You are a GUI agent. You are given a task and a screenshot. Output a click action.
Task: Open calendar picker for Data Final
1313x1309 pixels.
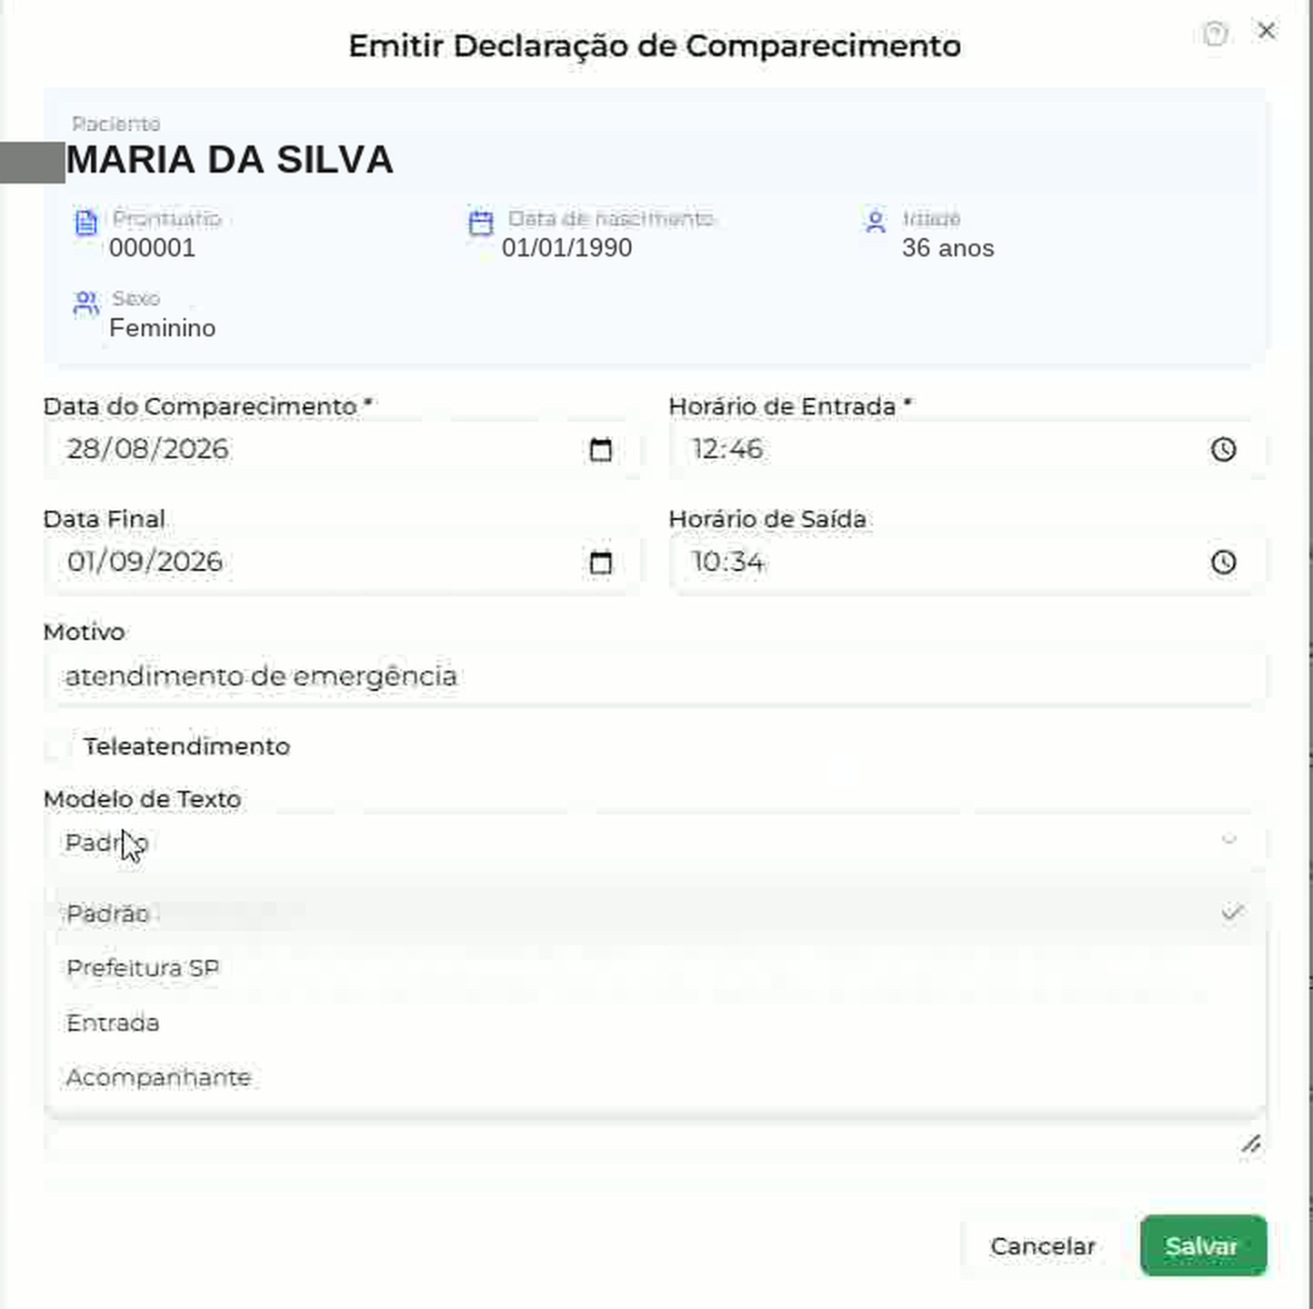601,563
